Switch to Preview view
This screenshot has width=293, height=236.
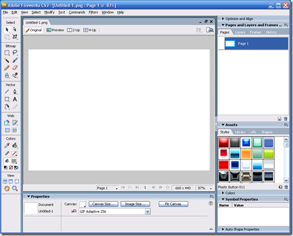coord(55,30)
